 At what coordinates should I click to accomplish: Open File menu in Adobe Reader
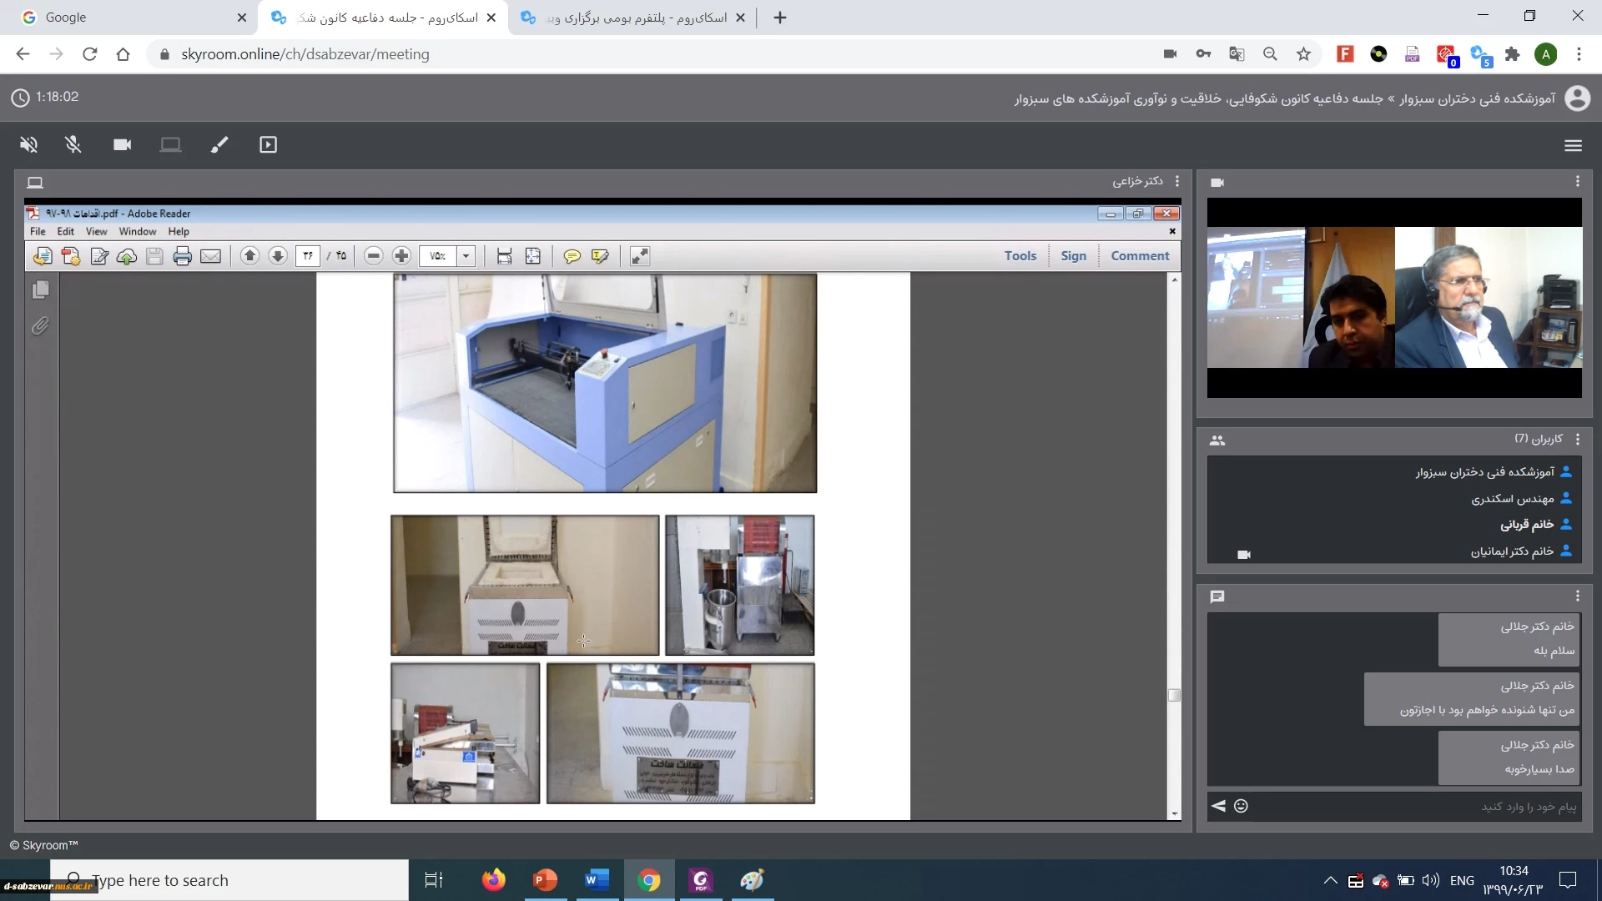pos(38,232)
